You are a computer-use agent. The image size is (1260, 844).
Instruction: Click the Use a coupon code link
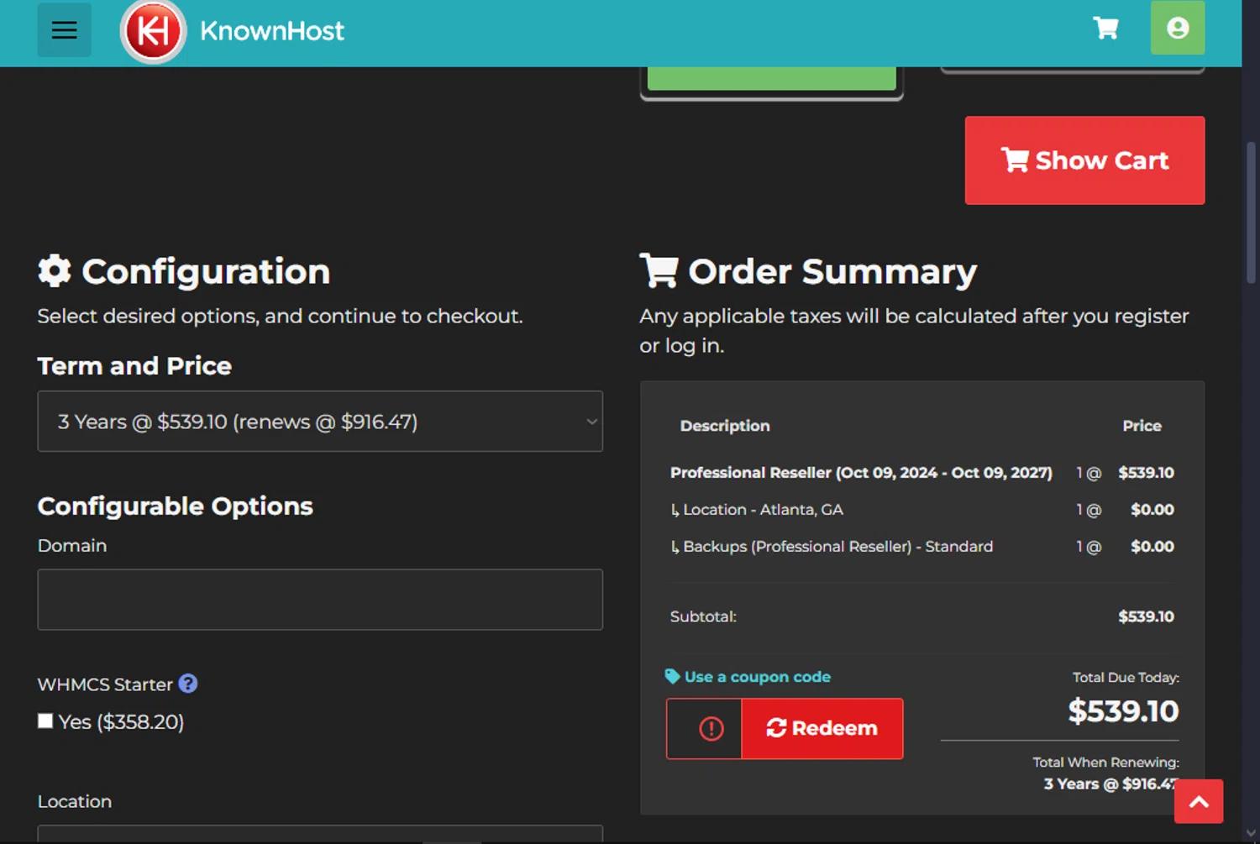[x=757, y=677]
